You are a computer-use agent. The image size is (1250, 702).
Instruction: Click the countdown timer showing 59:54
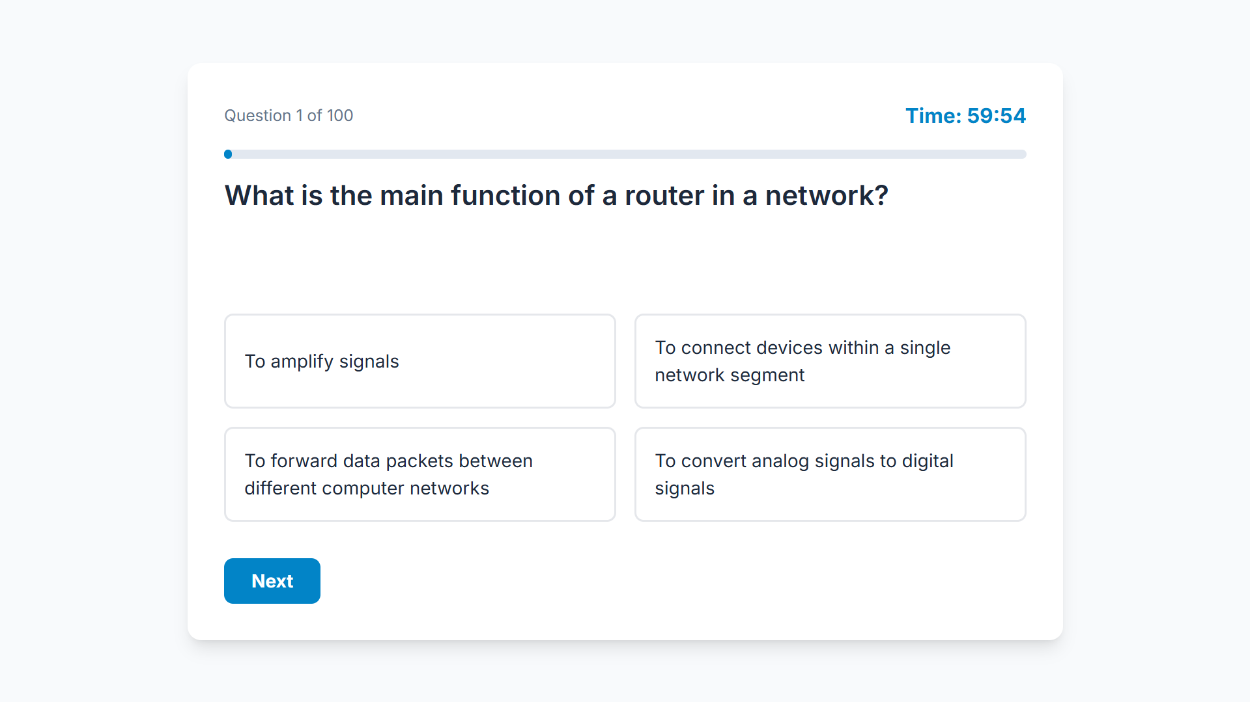996,116
